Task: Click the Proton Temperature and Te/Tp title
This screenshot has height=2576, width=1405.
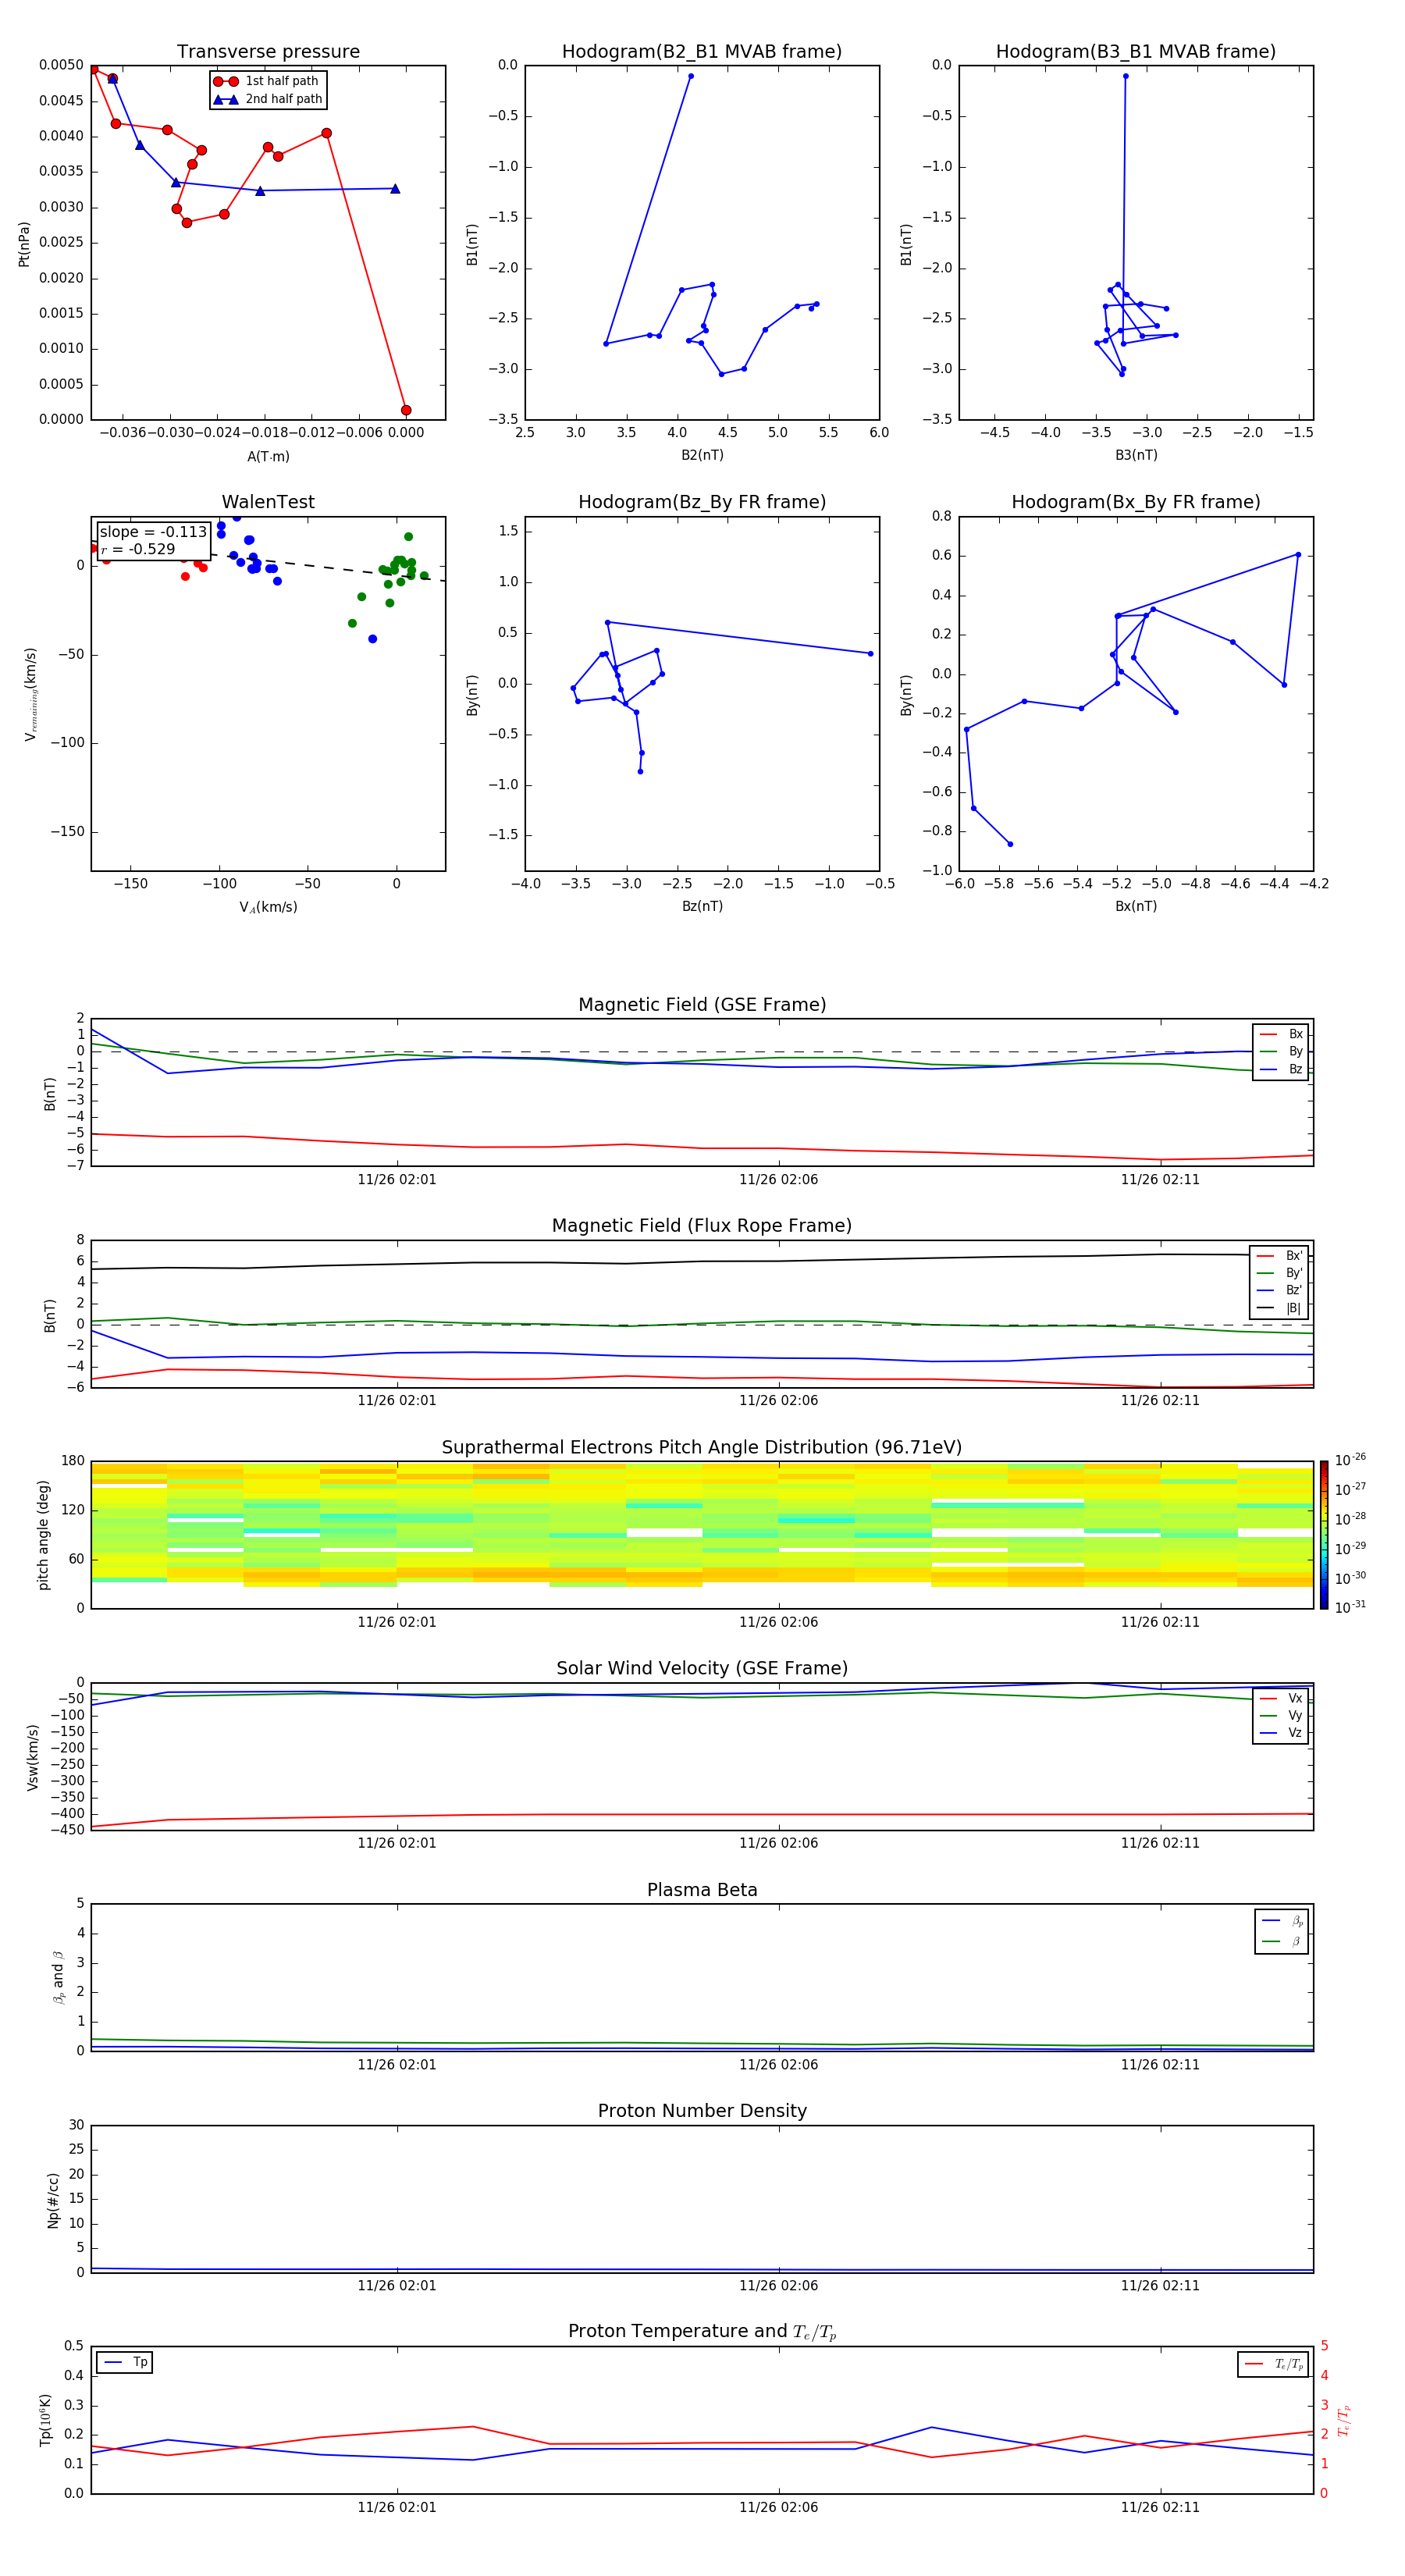Action: [702, 2332]
